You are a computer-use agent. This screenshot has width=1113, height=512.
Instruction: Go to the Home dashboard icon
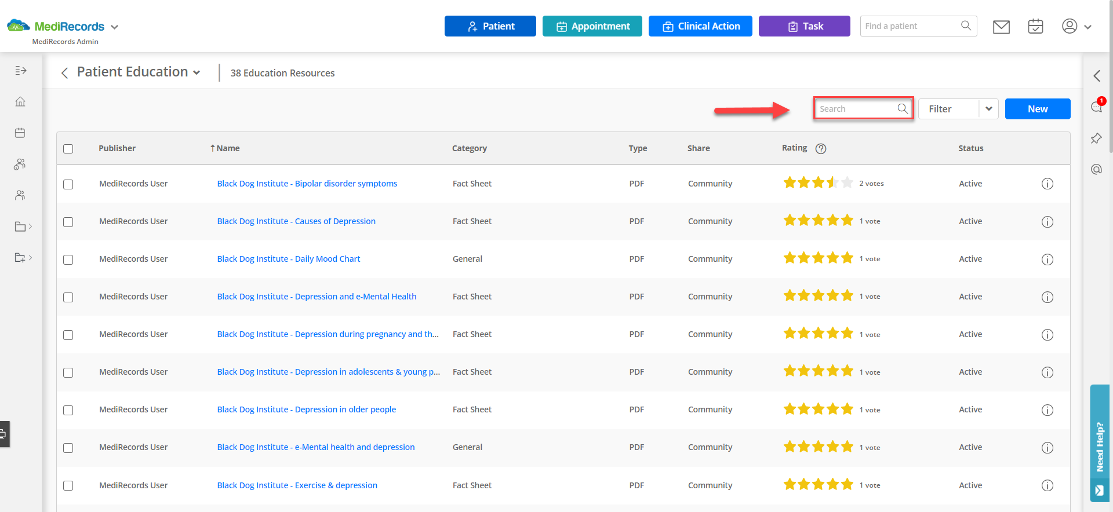point(20,102)
